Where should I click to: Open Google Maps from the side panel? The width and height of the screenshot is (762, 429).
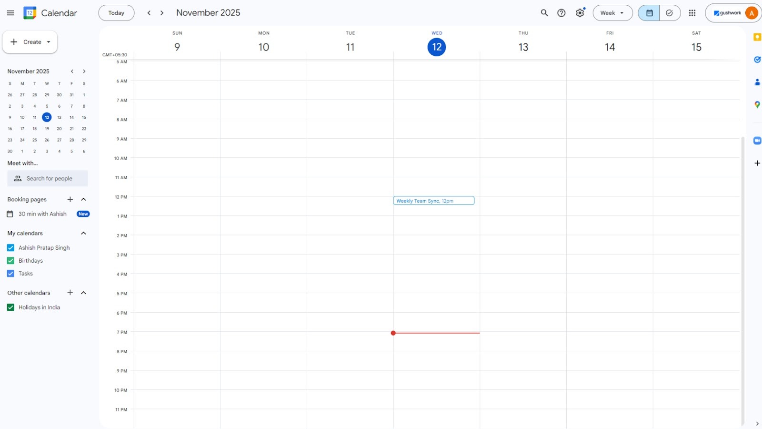(757, 105)
